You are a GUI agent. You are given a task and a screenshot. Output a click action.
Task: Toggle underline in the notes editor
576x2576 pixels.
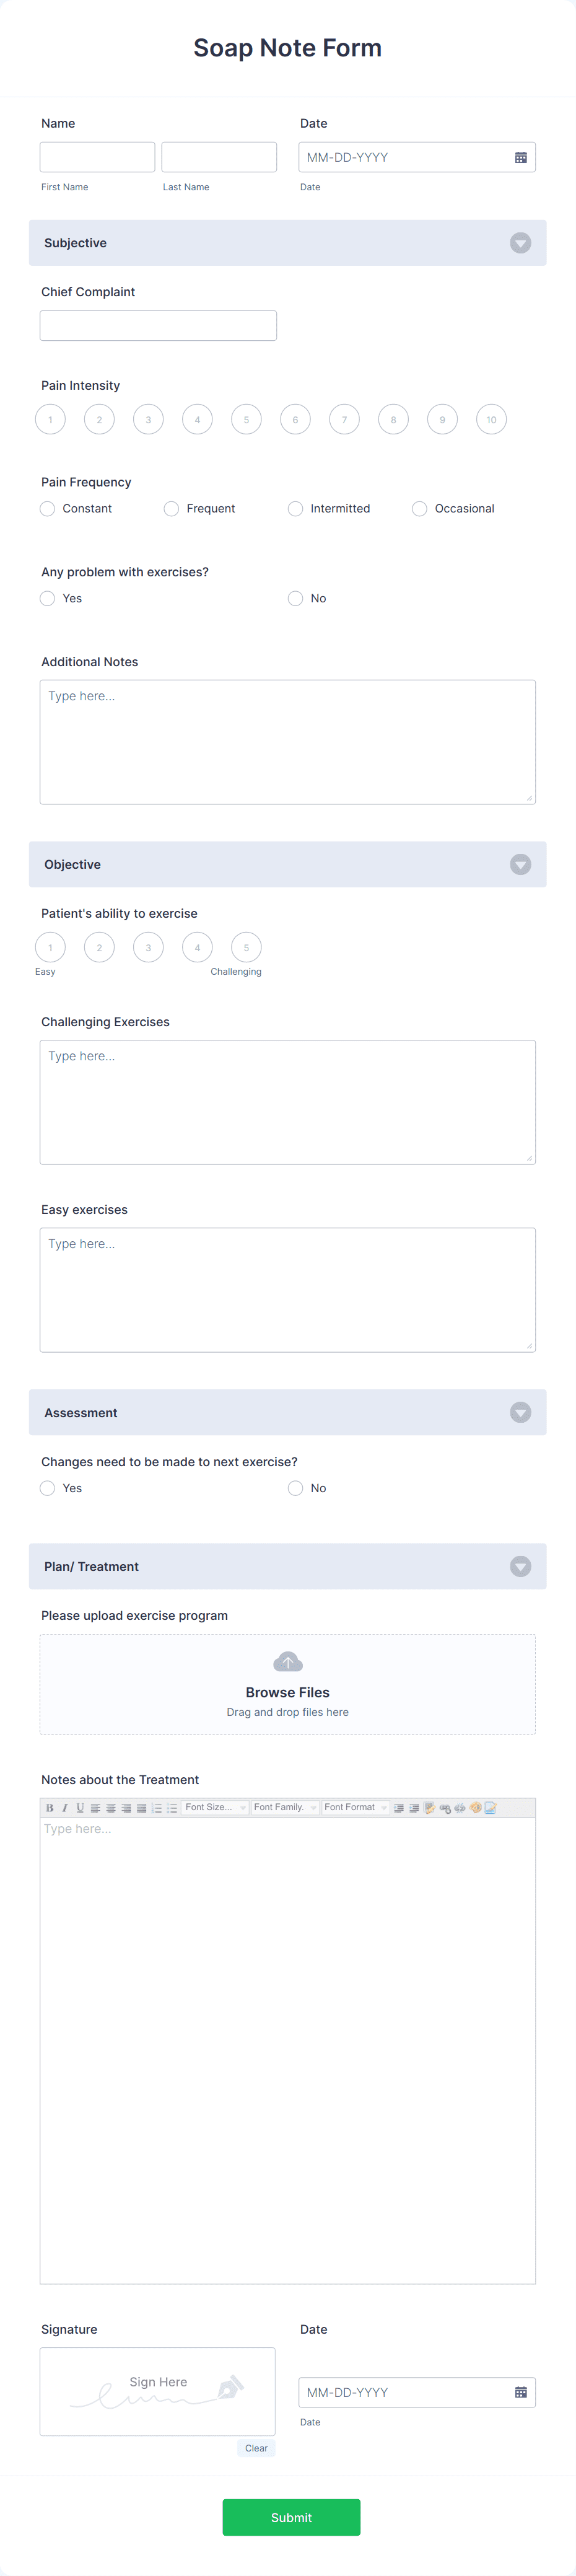point(80,1807)
